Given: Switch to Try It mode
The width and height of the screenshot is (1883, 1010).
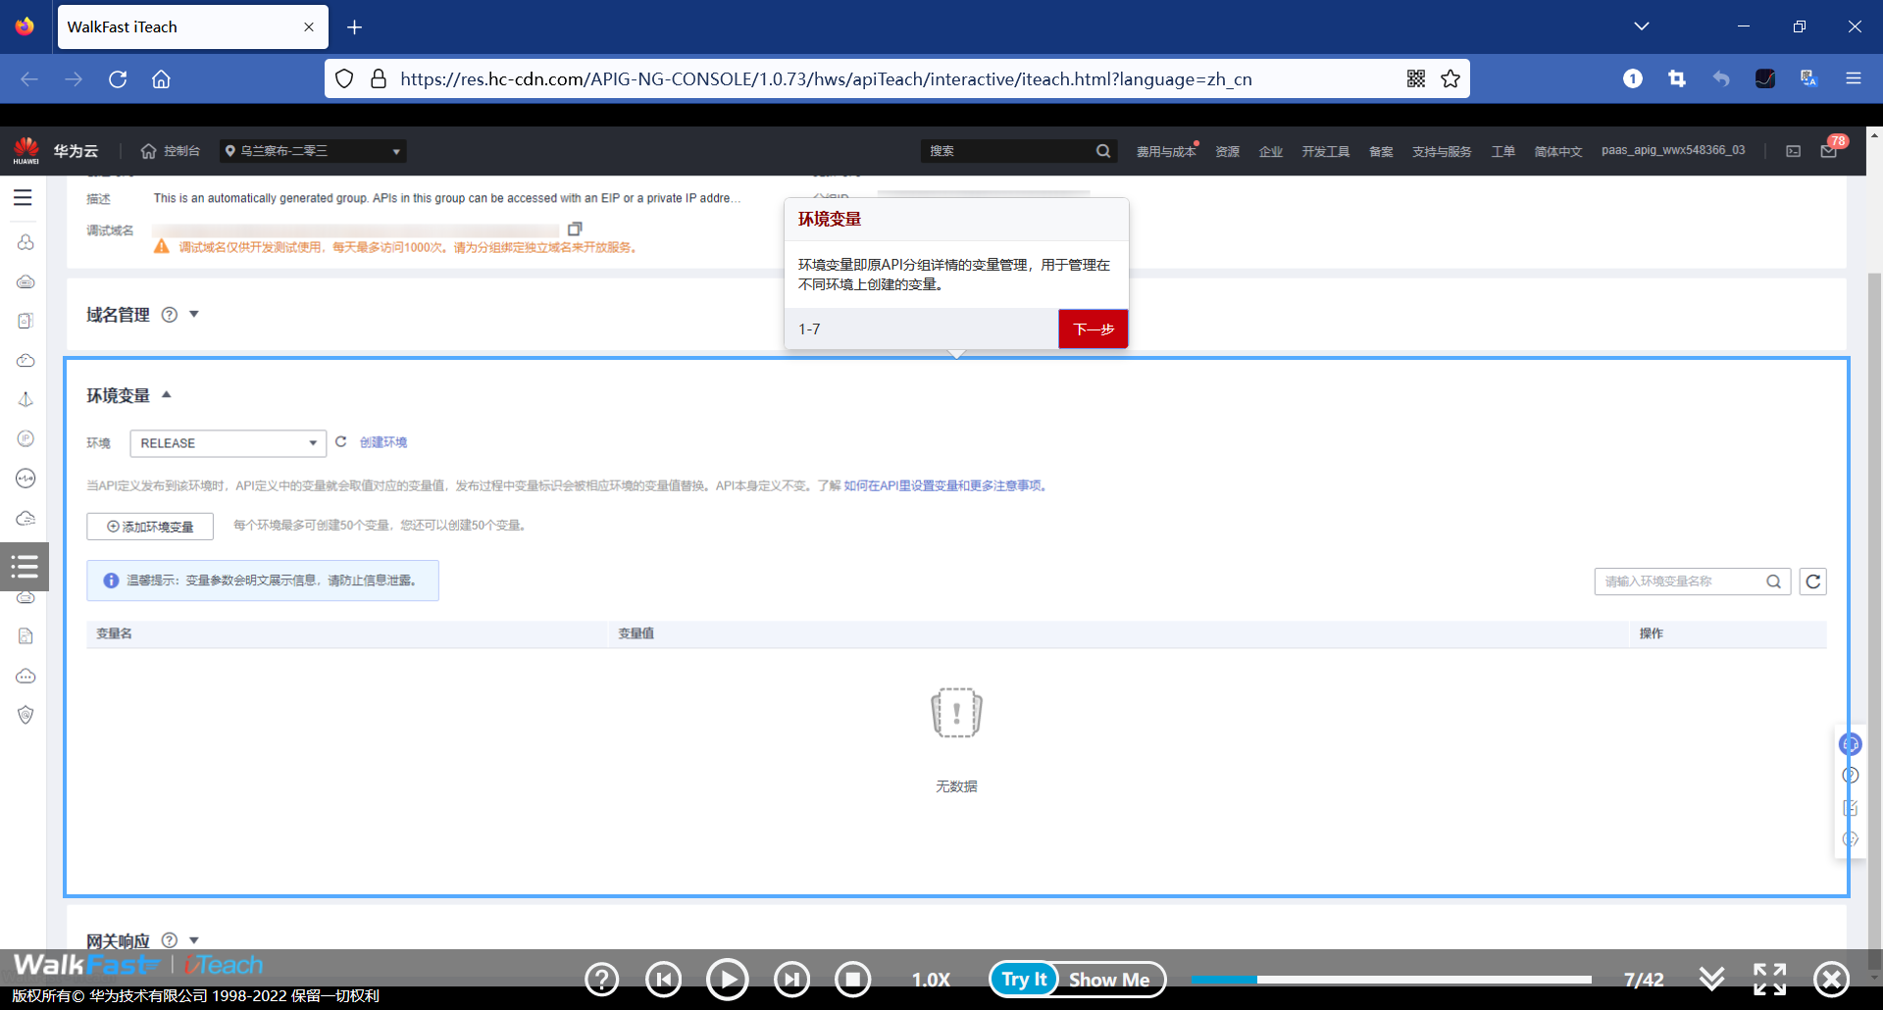Looking at the screenshot, I should pyautogui.click(x=1023, y=979).
